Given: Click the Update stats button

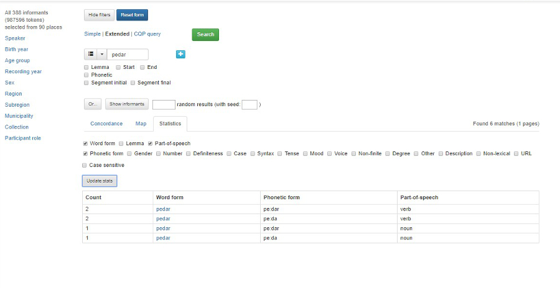Looking at the screenshot, I should tap(100, 181).
